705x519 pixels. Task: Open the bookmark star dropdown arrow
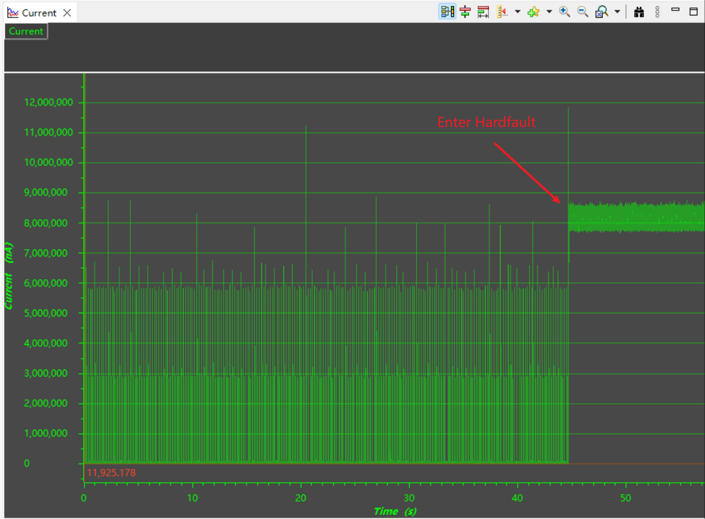click(x=549, y=12)
